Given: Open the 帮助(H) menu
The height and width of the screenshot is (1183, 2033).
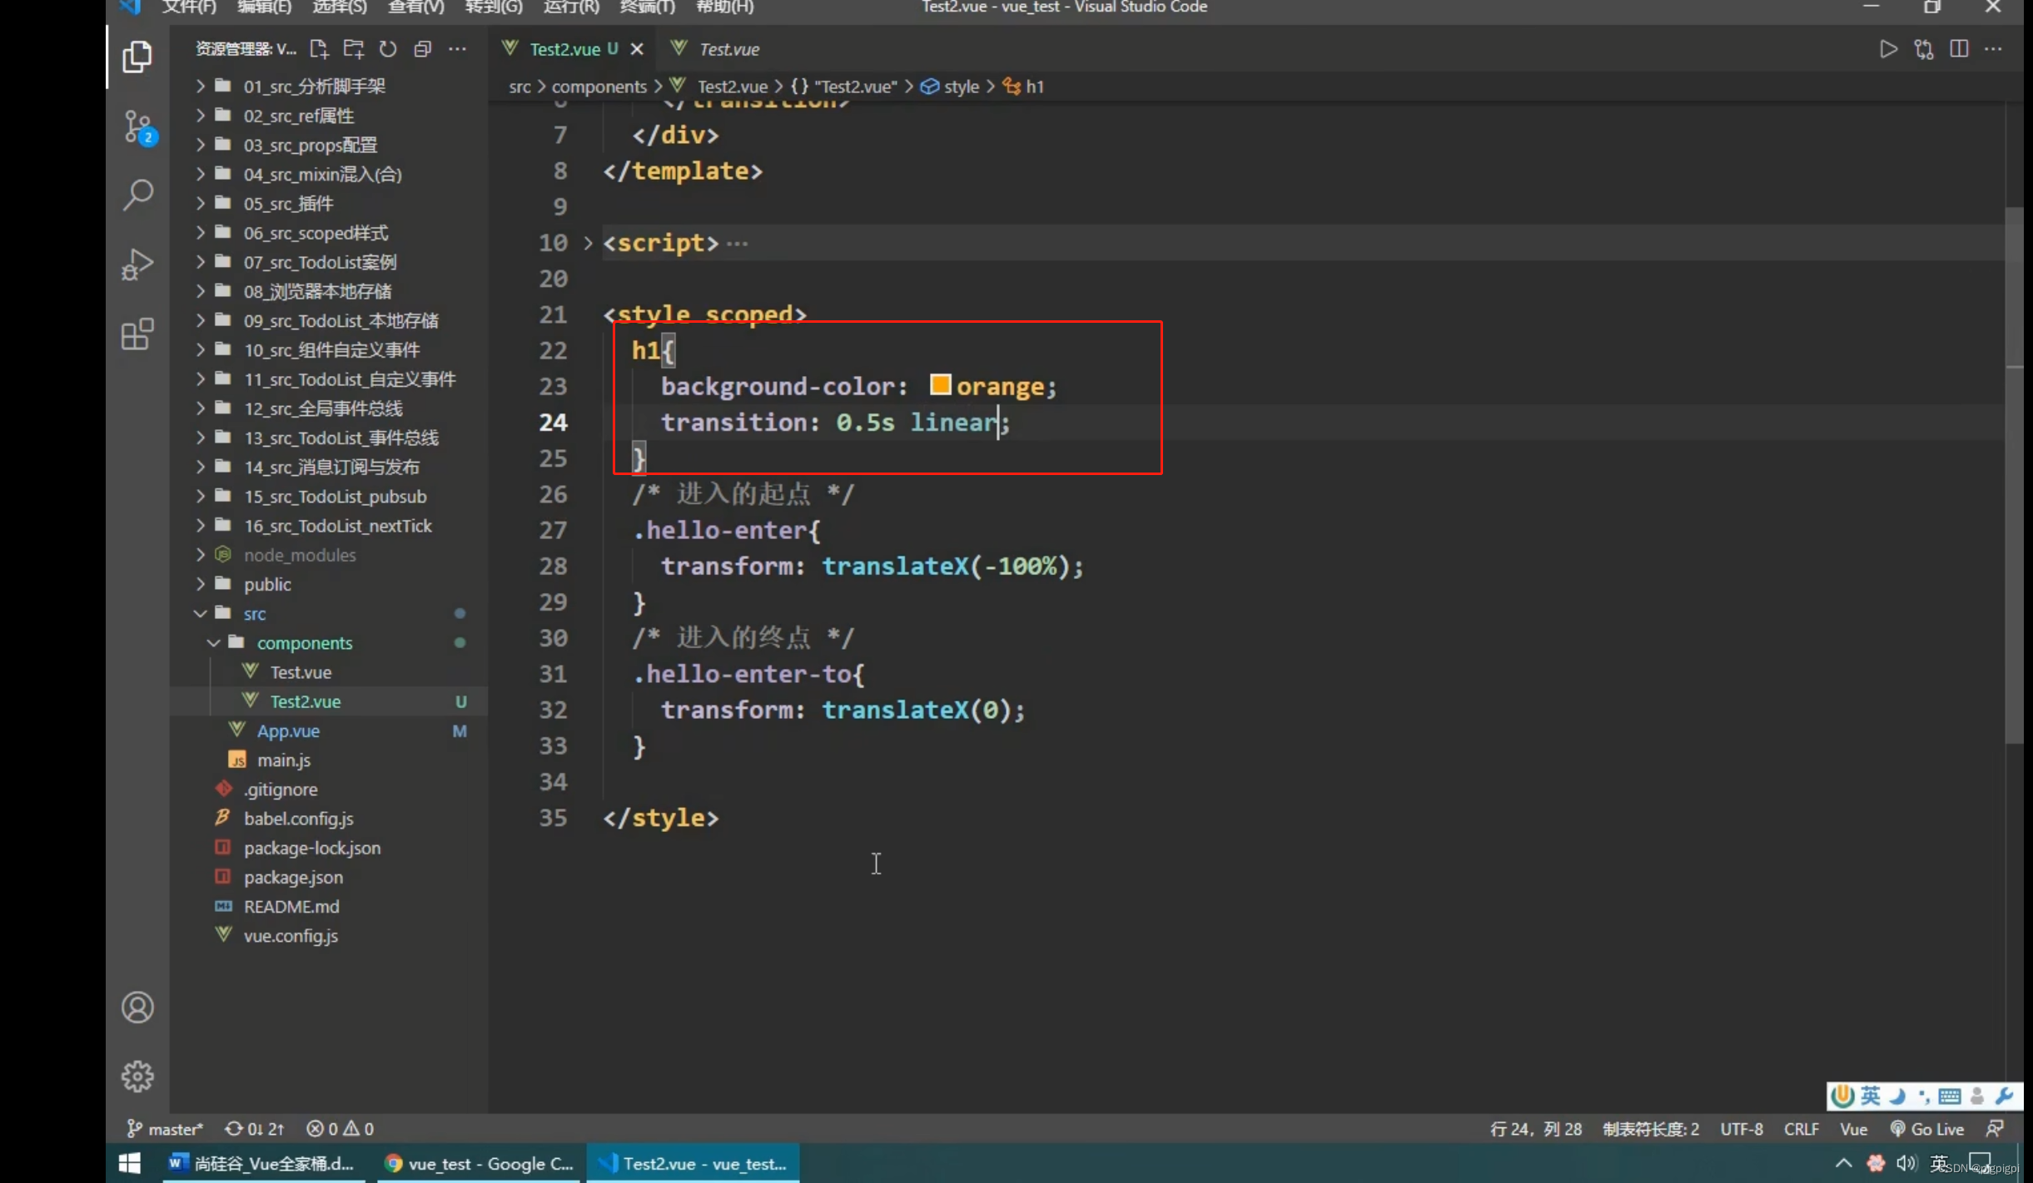Looking at the screenshot, I should (x=725, y=7).
